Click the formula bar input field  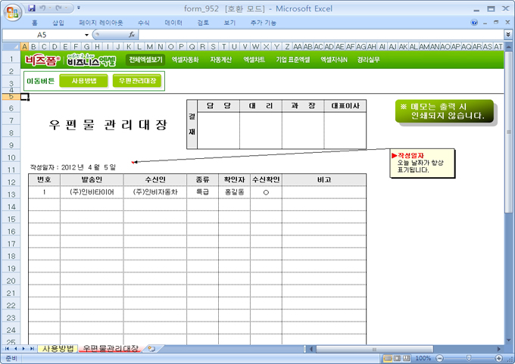318,35
